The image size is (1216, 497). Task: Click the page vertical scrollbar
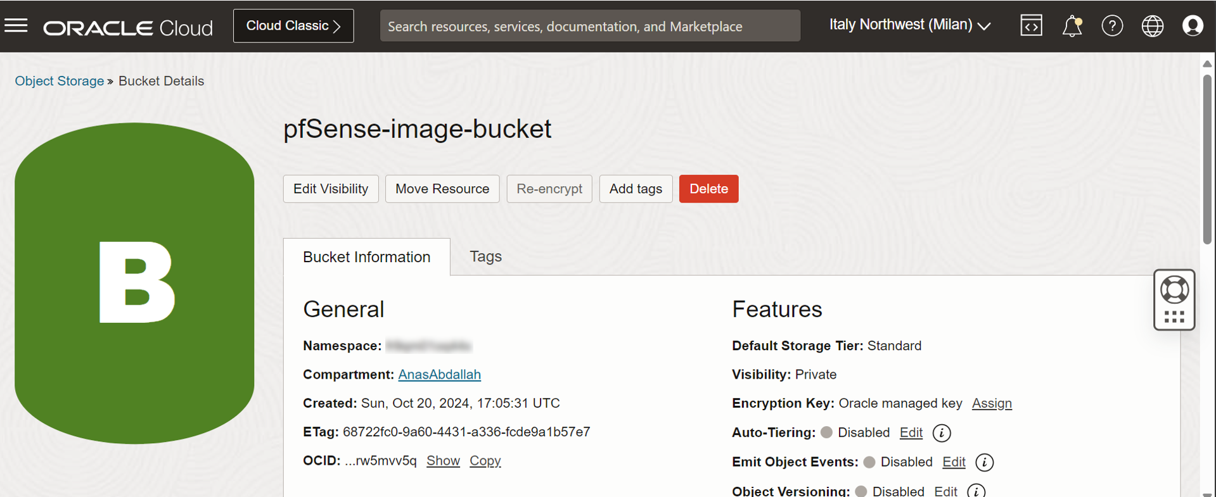pos(1207,159)
